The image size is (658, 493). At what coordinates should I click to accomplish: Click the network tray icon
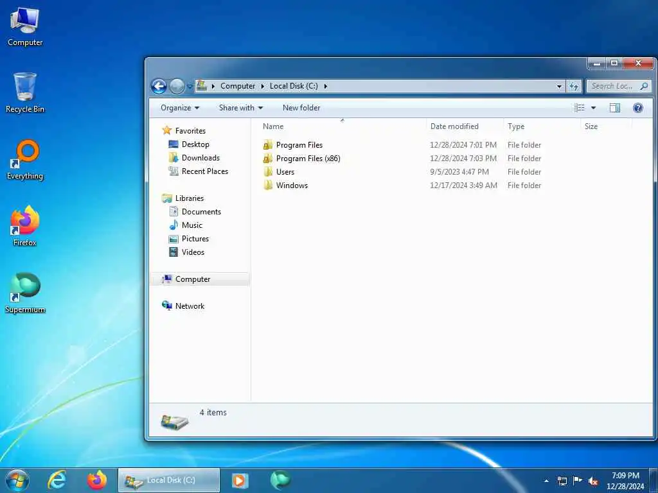click(562, 481)
